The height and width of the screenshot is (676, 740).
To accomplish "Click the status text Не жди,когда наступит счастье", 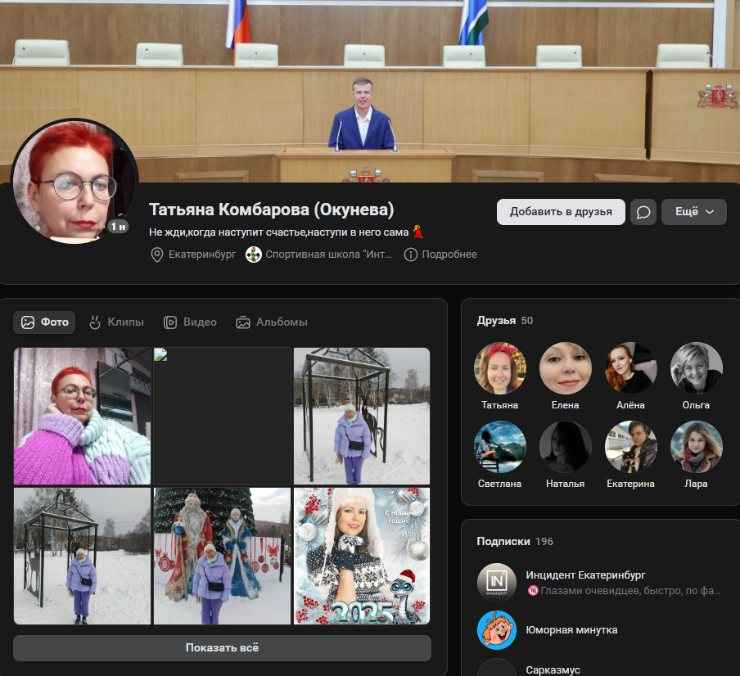I will [x=286, y=232].
